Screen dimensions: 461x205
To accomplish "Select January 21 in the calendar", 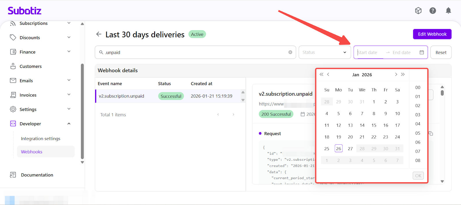I will click(362, 137).
